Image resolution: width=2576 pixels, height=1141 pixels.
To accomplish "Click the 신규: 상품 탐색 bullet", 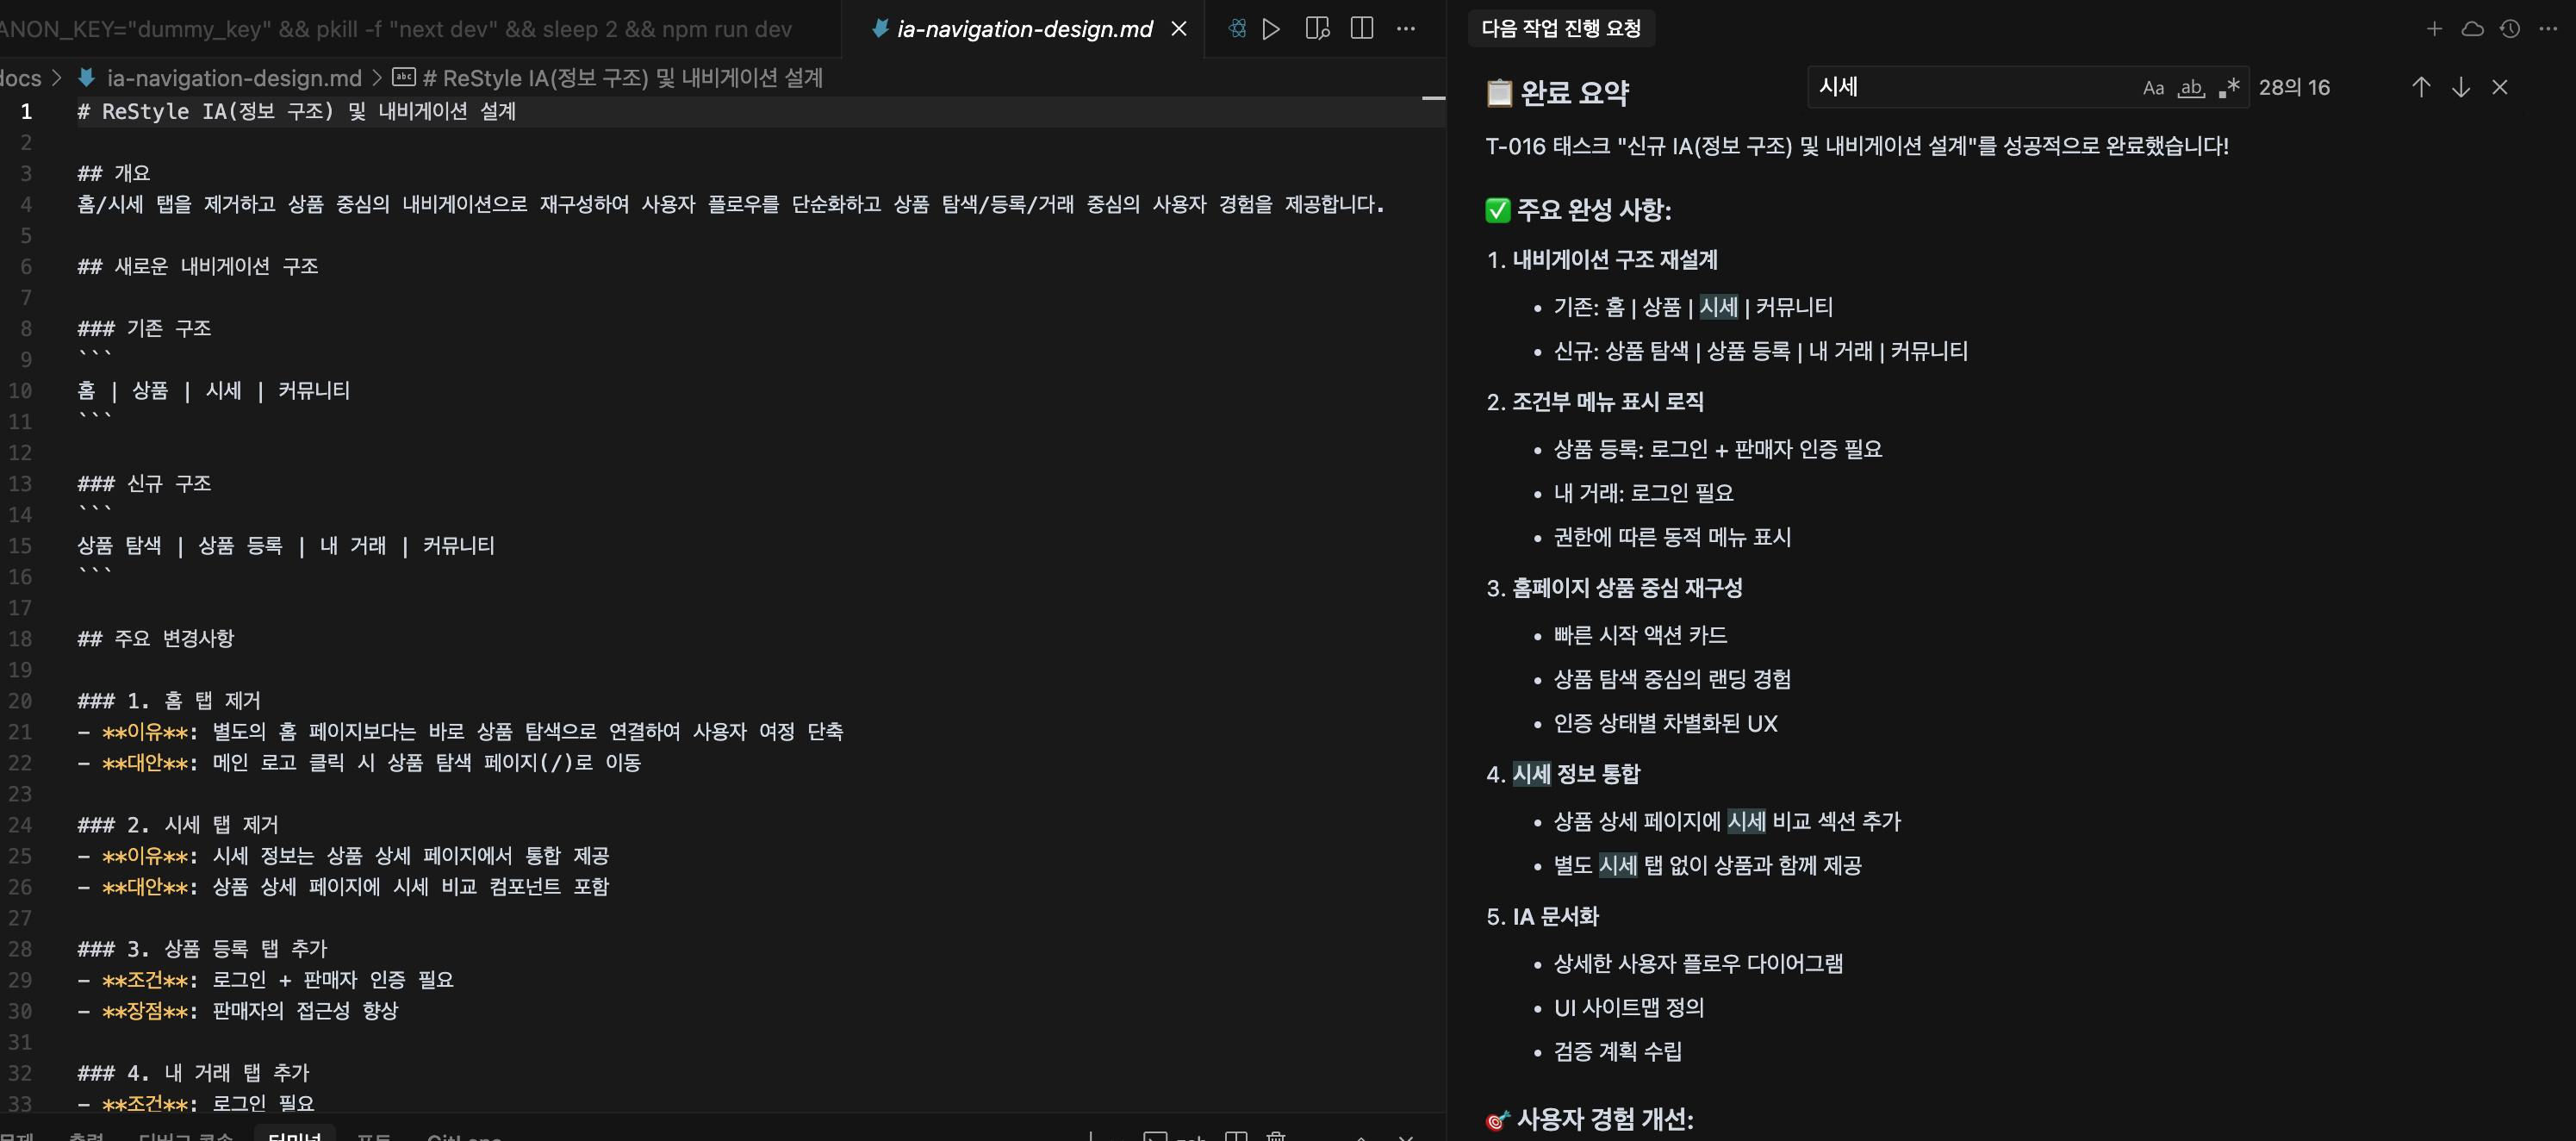I will tap(1760, 351).
